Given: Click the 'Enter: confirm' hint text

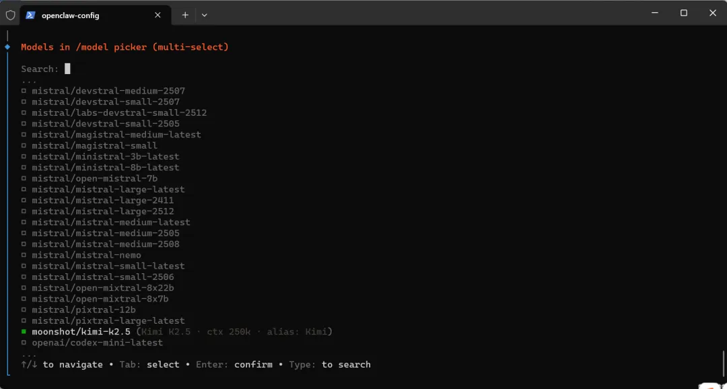Looking at the screenshot, I should (x=234, y=364).
